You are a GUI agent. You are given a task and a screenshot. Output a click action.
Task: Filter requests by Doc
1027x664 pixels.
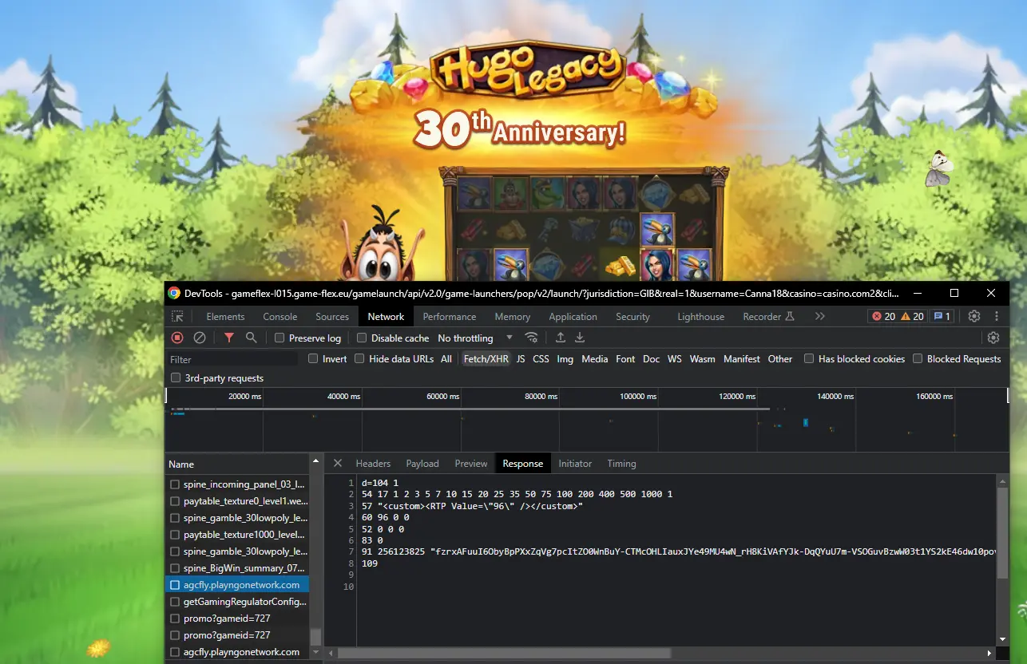coord(652,359)
